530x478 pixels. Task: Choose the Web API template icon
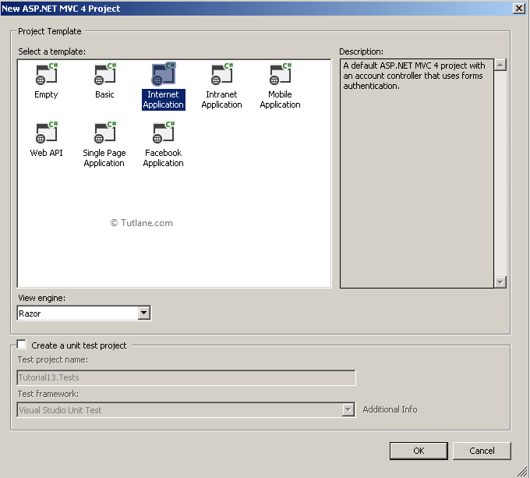click(x=46, y=133)
